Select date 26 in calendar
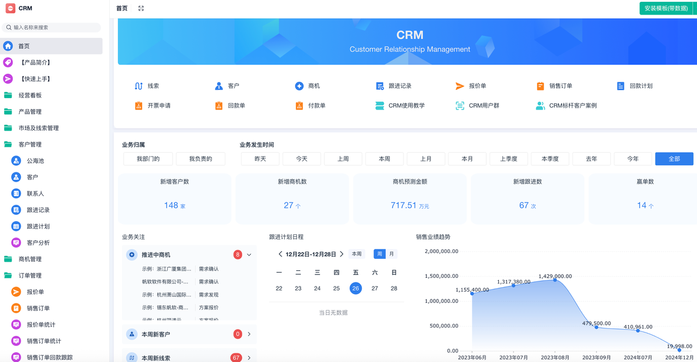697x362 pixels. (x=356, y=288)
